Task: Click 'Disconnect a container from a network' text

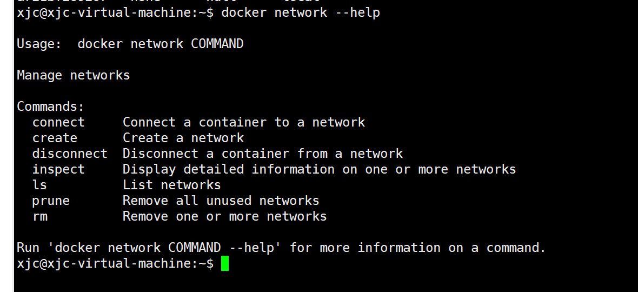Action: pos(262,154)
